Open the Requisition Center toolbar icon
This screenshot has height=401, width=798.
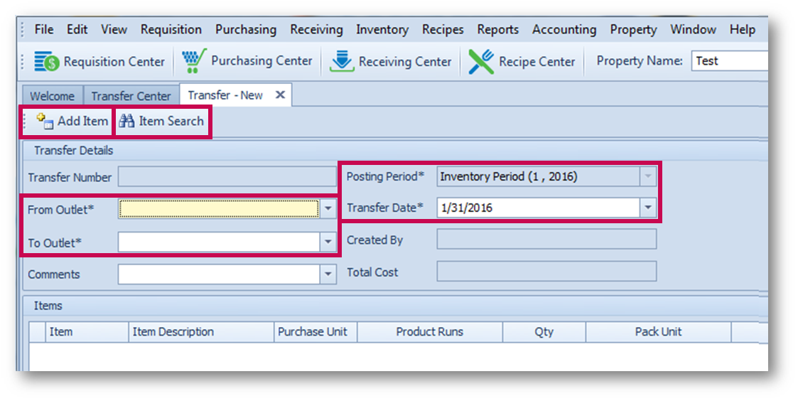click(47, 62)
